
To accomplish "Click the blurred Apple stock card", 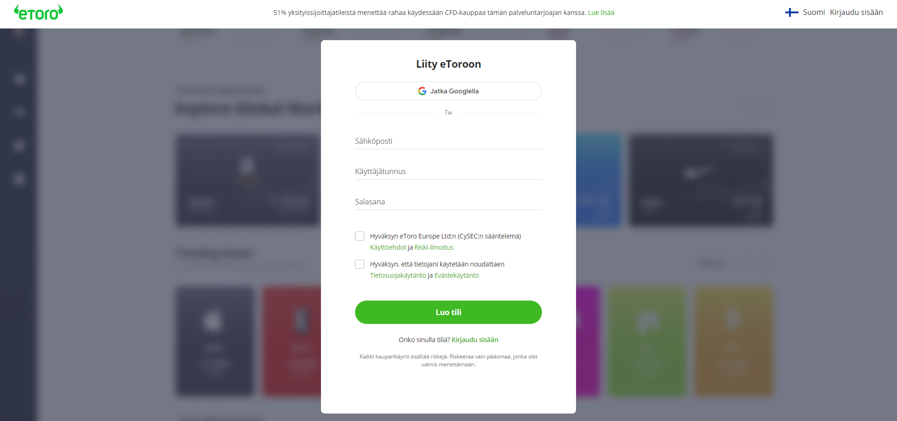I will click(x=214, y=341).
